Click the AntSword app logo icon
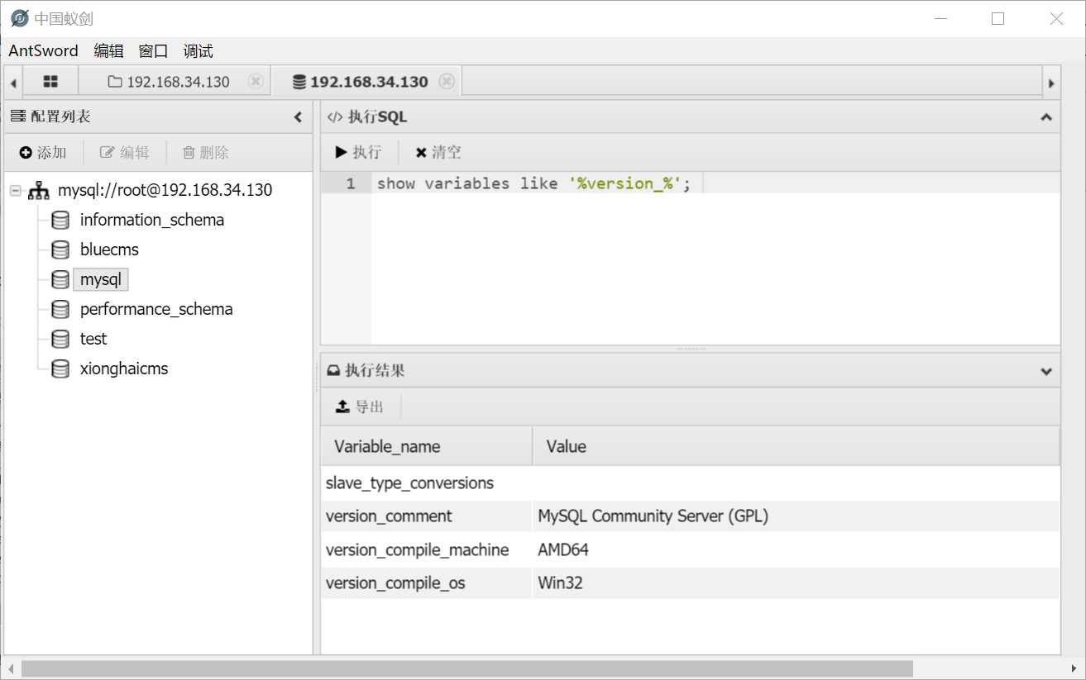The image size is (1086, 680). click(x=19, y=18)
